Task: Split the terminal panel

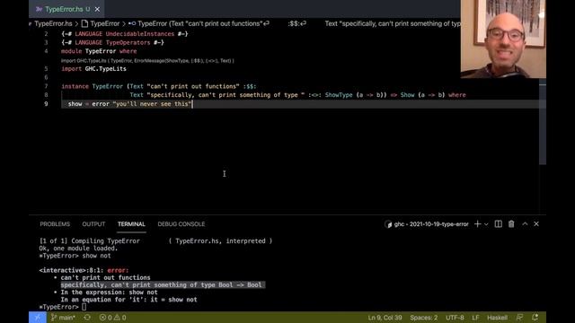Action: coord(498,223)
